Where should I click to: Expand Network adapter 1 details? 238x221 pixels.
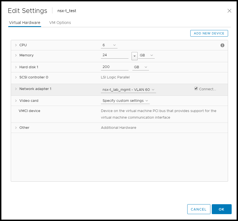16,89
